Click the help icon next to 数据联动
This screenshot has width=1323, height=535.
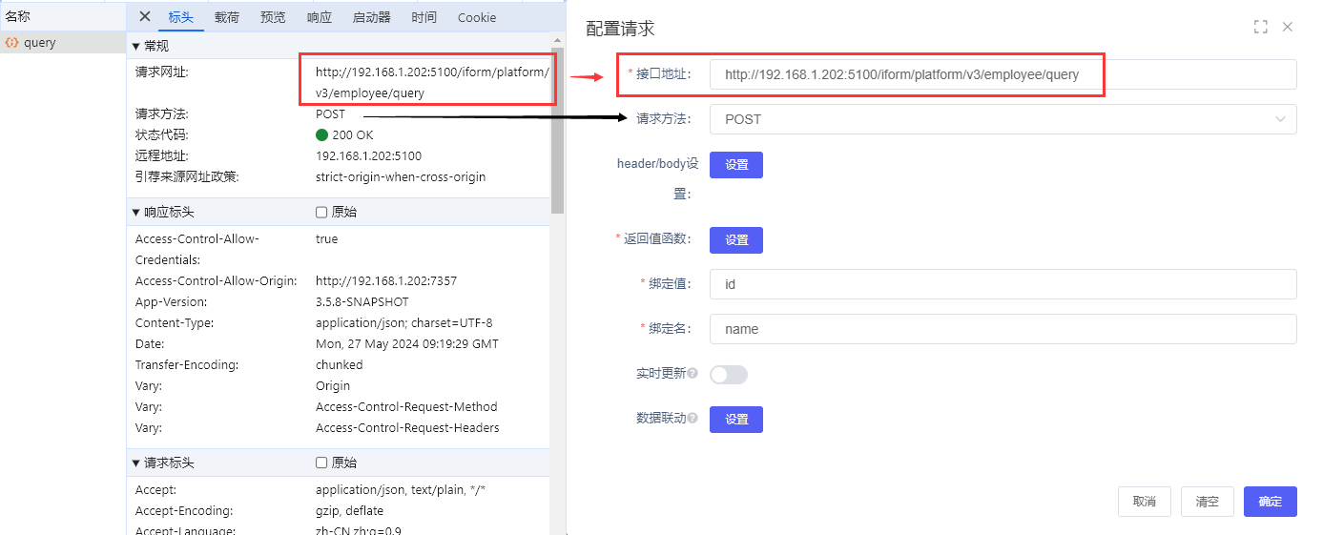[693, 419]
